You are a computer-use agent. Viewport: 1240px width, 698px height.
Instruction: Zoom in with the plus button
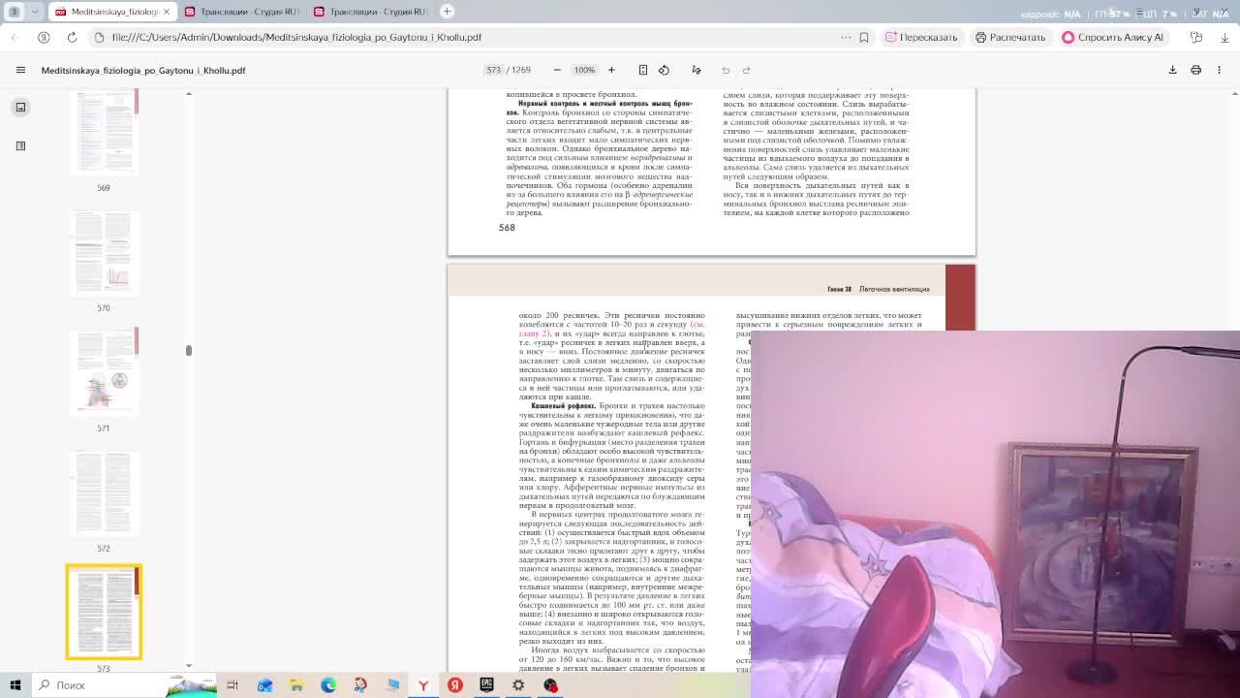611,70
